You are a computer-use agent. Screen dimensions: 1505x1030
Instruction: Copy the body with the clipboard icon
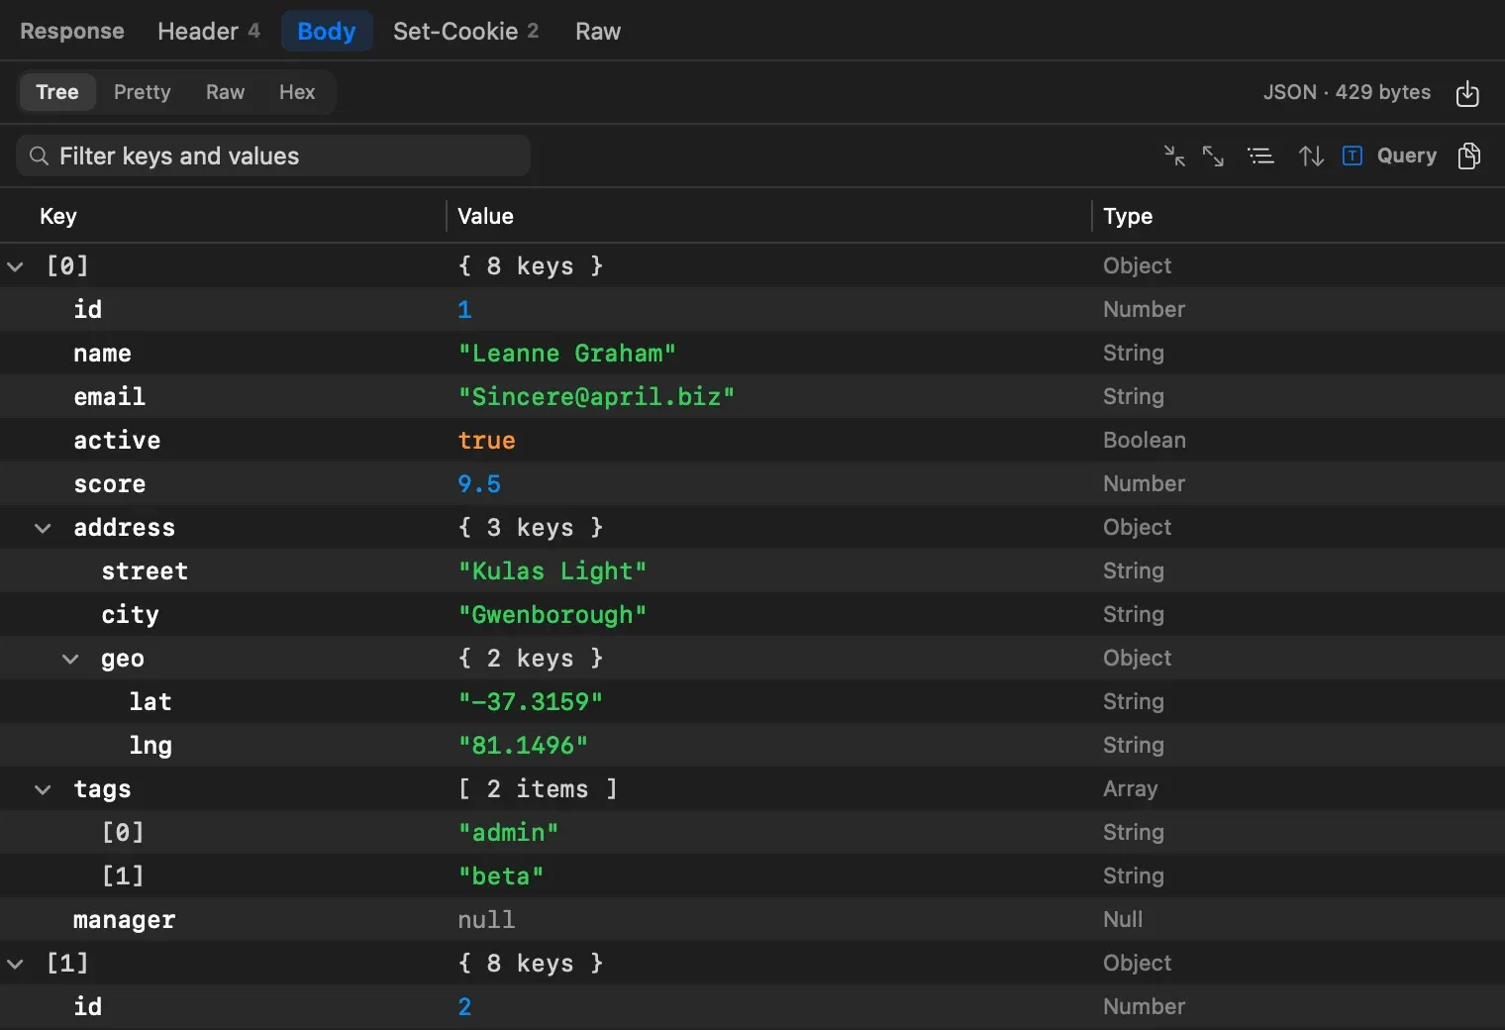(x=1469, y=155)
